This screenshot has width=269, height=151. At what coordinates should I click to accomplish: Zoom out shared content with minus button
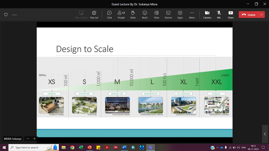(x=28, y=139)
